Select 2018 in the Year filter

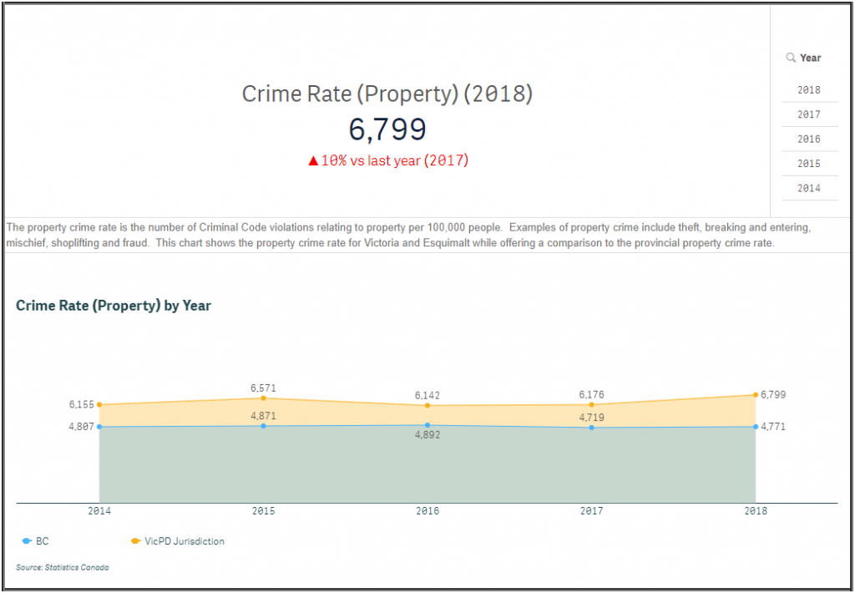point(808,90)
